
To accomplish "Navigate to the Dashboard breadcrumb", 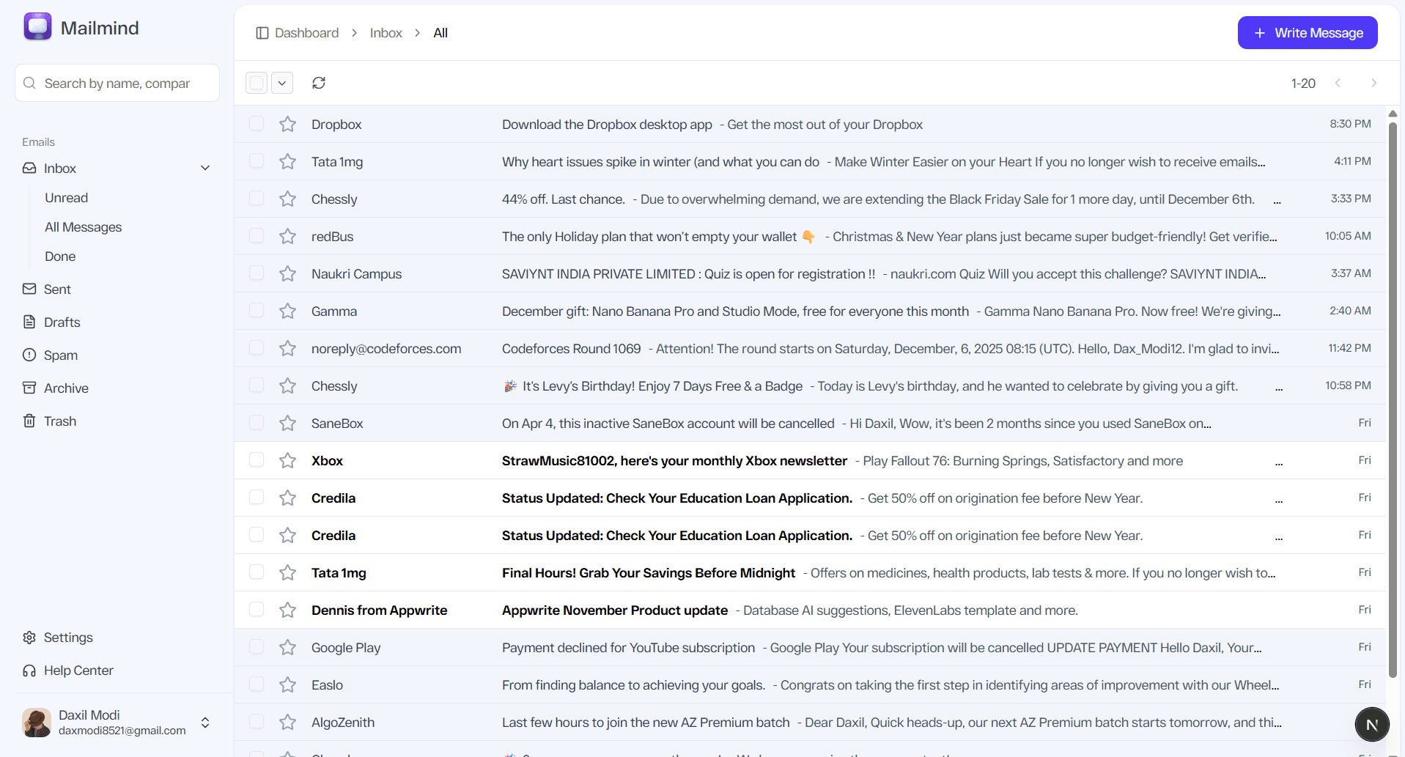I will [306, 33].
